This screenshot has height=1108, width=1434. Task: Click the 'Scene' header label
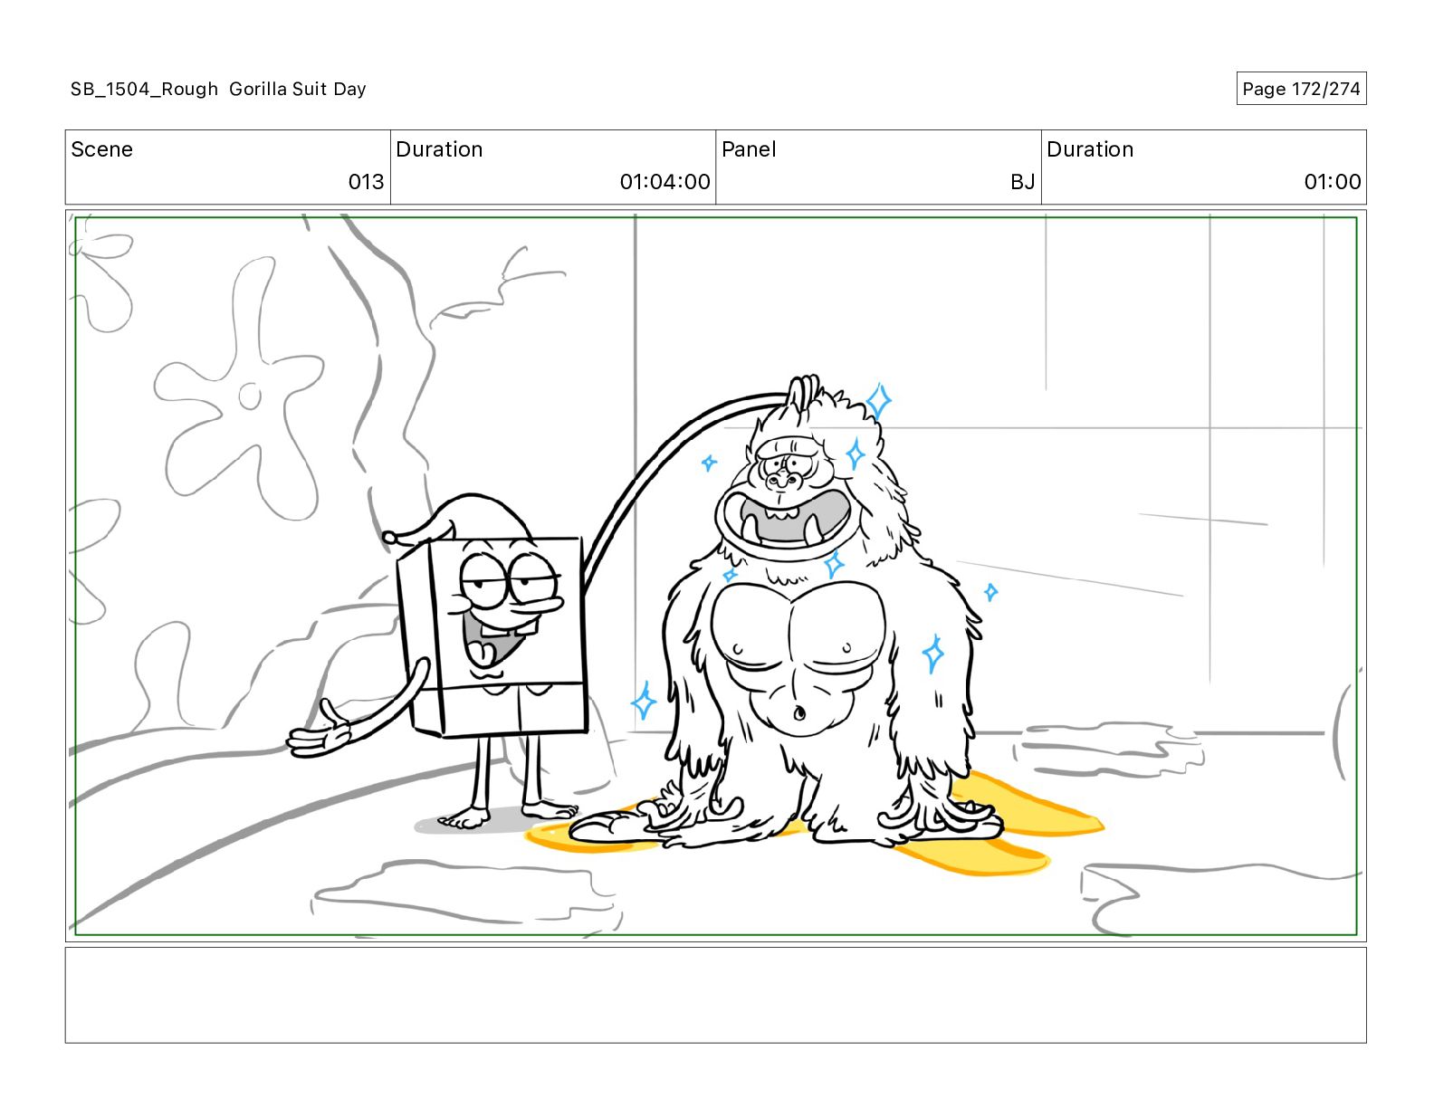point(102,149)
